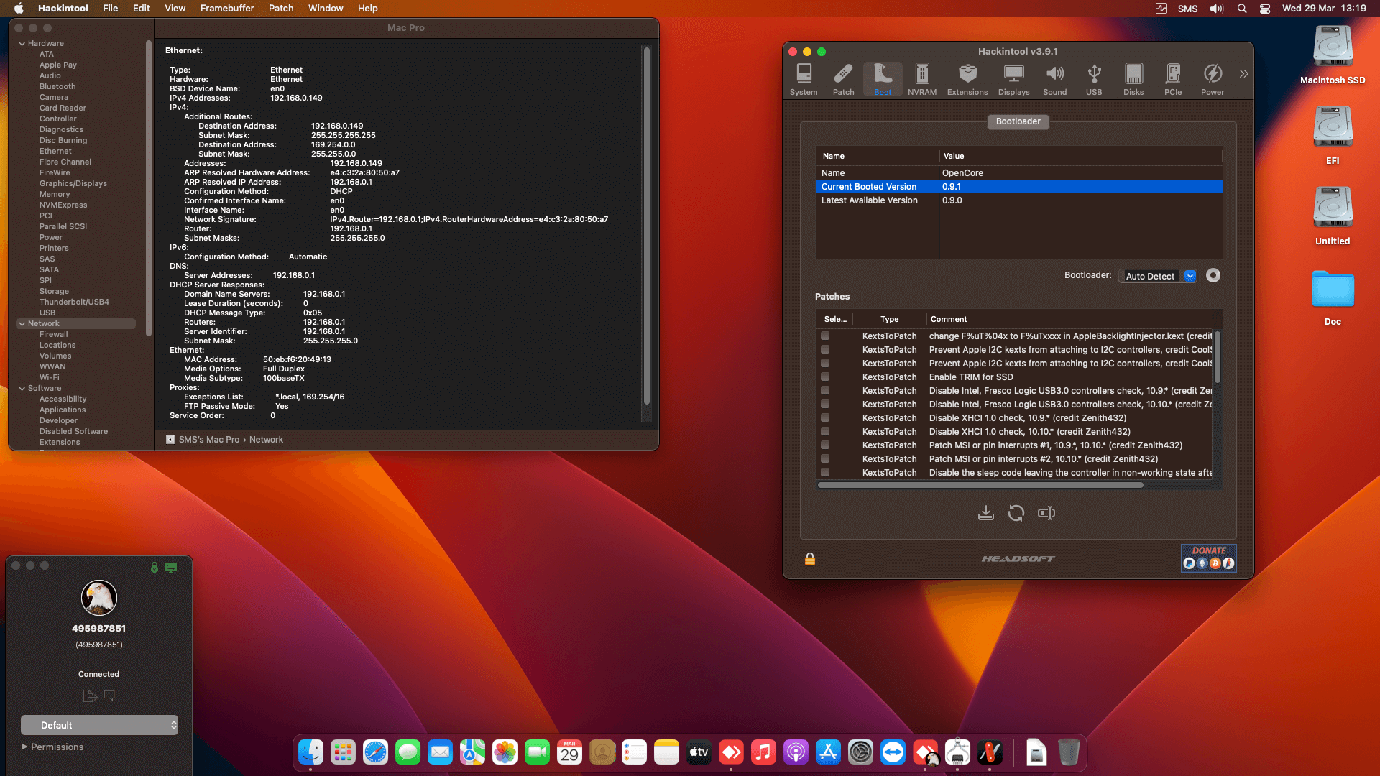1380x776 pixels.
Task: Click the Comment column header in Patches
Action: click(949, 319)
